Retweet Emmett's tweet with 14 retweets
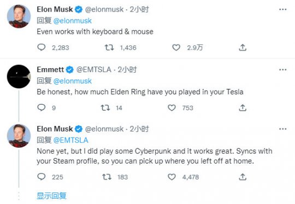 pyautogui.click(x=105, y=107)
